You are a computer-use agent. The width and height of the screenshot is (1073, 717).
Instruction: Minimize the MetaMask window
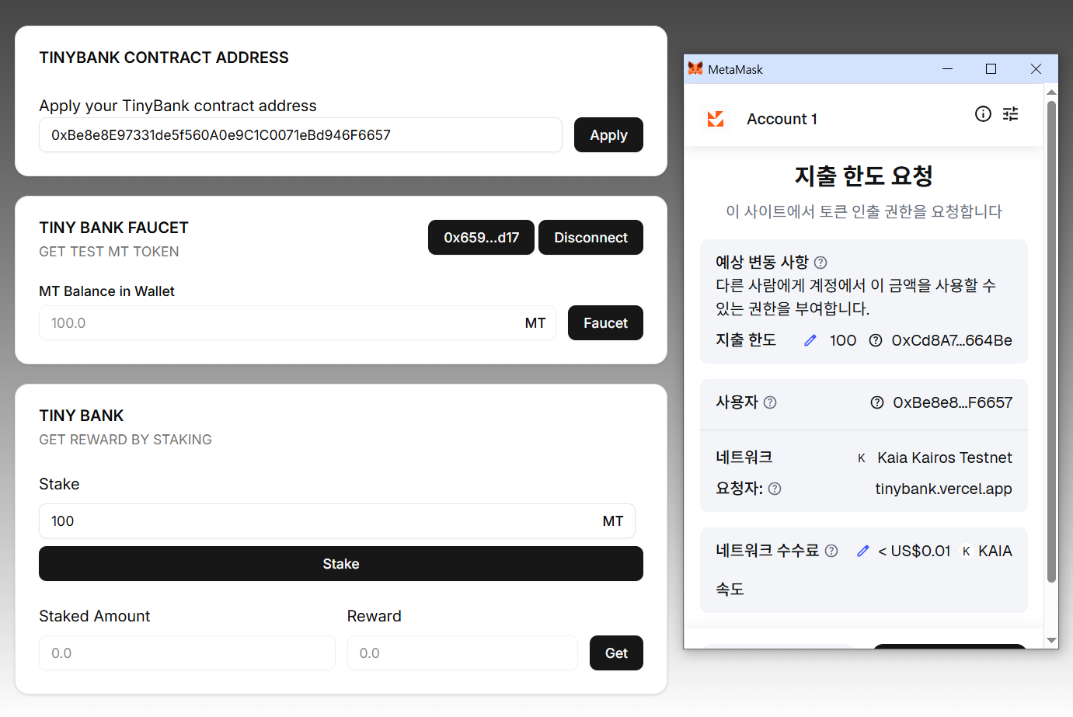tap(947, 69)
